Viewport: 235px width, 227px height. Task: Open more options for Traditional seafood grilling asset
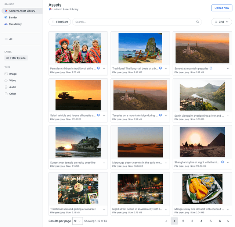coord(104,209)
